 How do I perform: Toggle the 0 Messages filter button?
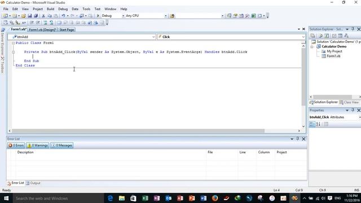point(62,145)
